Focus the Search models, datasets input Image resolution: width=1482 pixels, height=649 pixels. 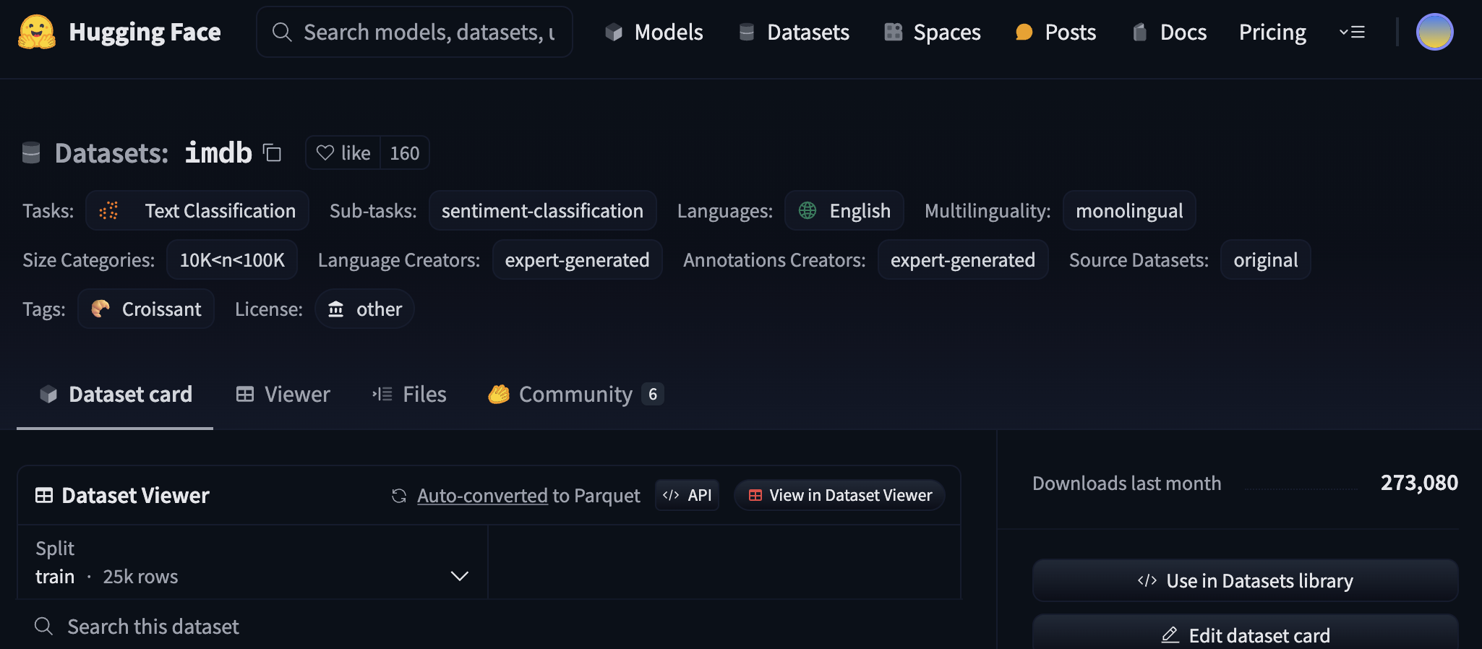coord(414,32)
